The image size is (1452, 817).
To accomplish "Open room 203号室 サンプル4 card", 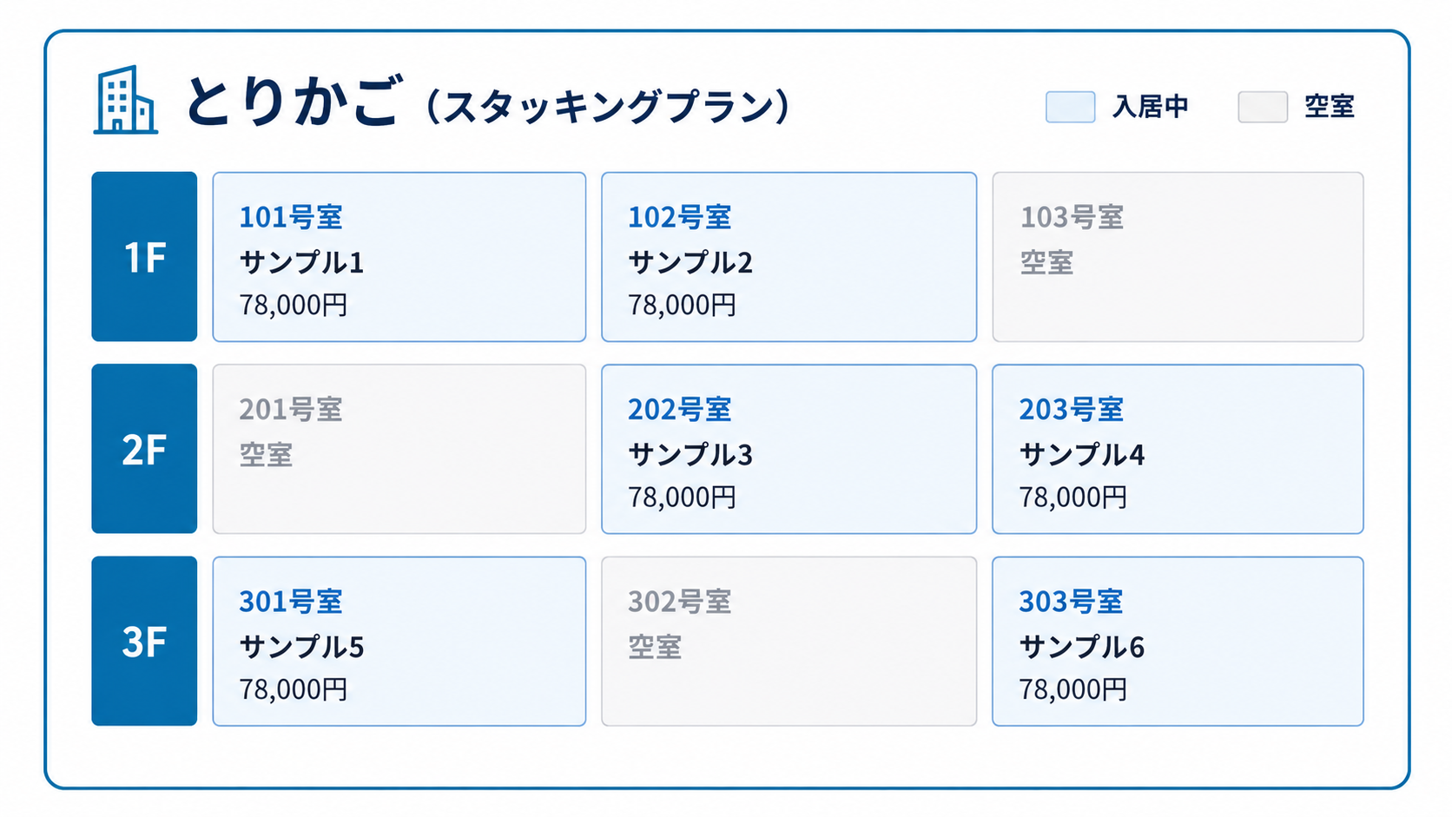I will point(1178,449).
